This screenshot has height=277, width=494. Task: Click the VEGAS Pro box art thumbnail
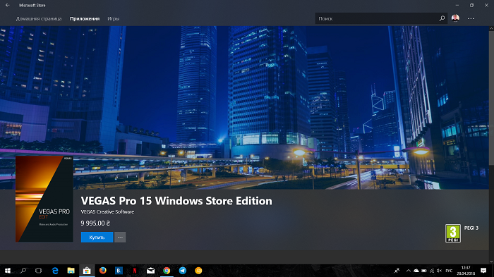click(44, 199)
